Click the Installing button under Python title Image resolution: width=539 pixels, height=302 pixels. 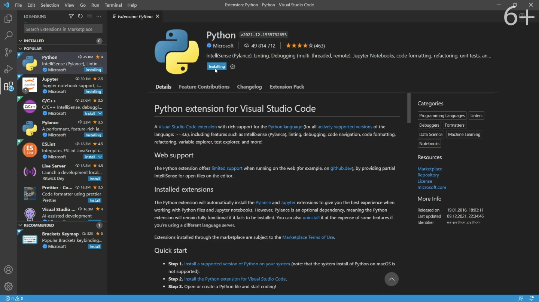coord(217,67)
